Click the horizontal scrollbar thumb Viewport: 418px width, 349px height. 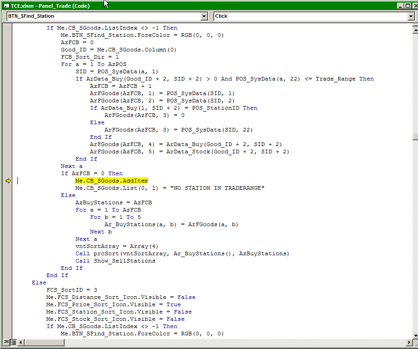coord(44,342)
